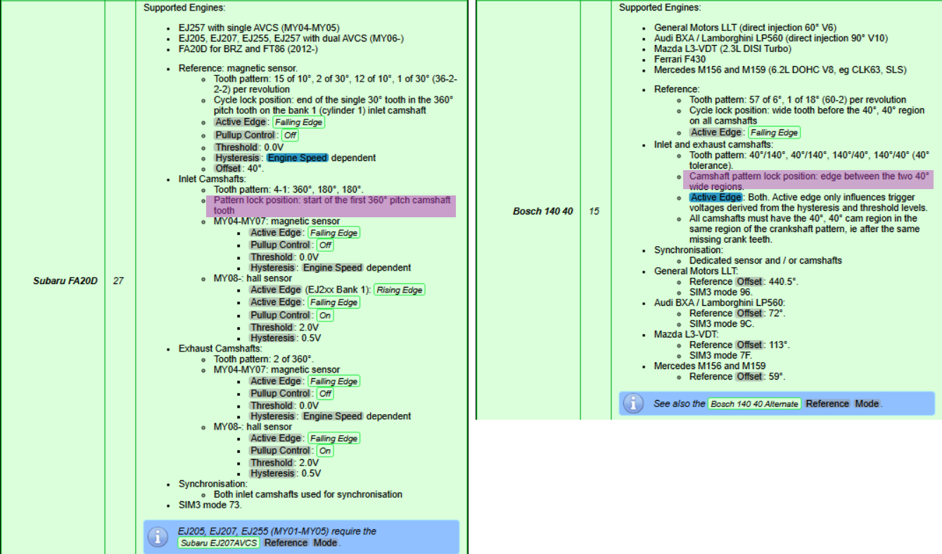Click the Offset term under Audi BXA / Lamborghini LP560

point(749,313)
